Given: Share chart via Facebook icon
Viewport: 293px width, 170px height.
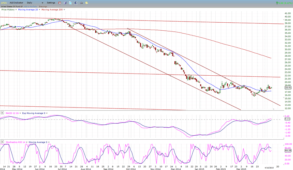Looking at the screenshot, I should (x=75, y=3).
